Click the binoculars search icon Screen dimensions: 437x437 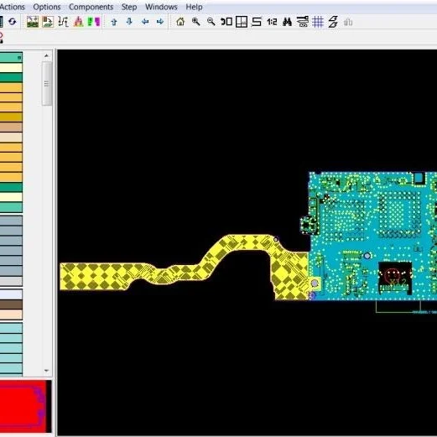(287, 22)
